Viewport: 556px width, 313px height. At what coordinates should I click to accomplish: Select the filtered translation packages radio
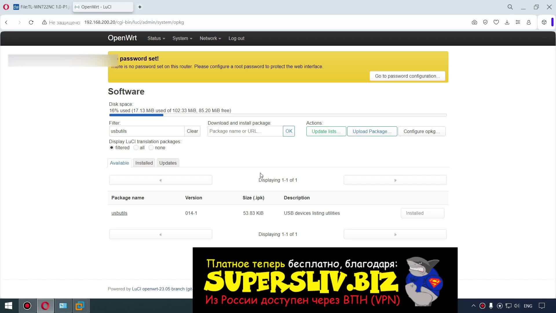coord(111,148)
